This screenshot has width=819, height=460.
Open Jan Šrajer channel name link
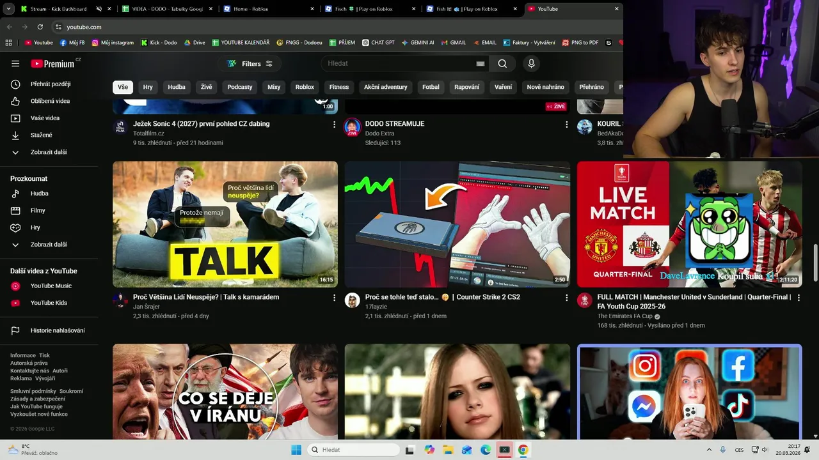click(147, 307)
